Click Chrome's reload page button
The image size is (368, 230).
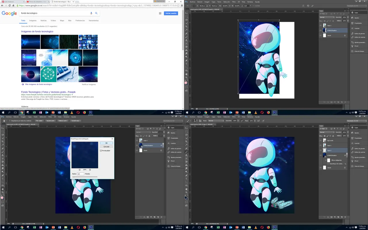tap(9, 5)
